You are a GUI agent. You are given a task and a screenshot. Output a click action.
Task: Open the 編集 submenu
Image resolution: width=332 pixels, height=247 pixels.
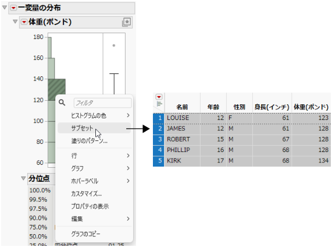[94, 219]
